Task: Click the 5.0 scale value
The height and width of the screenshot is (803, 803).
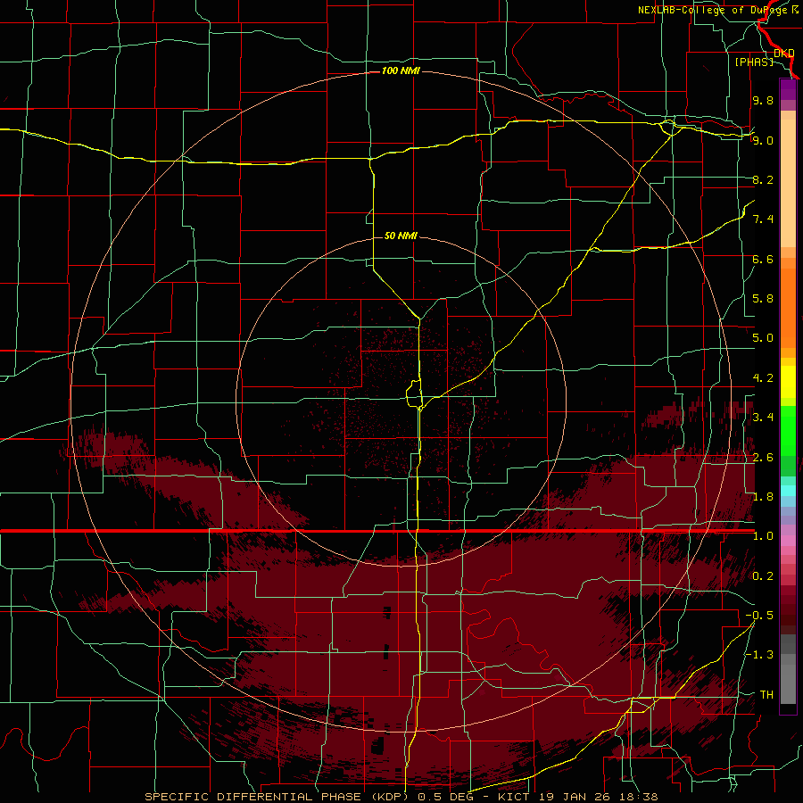Action: tap(763, 338)
